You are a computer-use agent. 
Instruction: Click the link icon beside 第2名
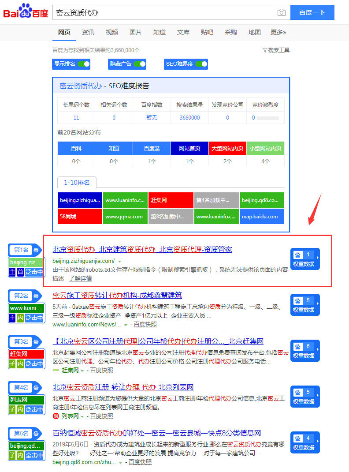point(36,296)
